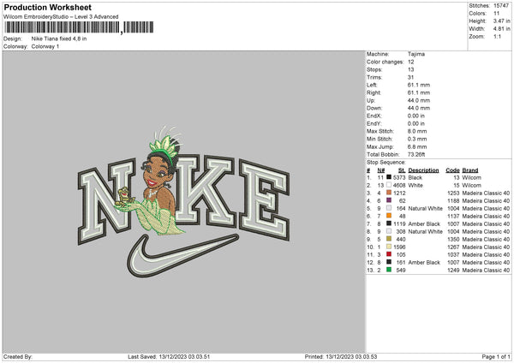514x363 pixels.
Task: Click the EndX value 0.00 in
Action: [416, 116]
